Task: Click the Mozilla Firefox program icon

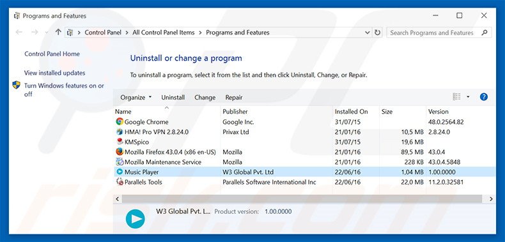Action: coord(120,151)
